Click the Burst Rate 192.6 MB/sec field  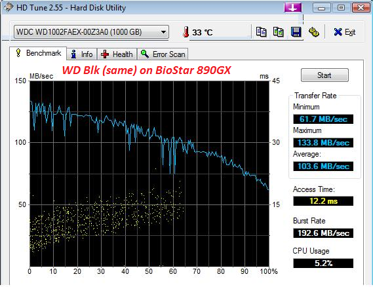point(323,233)
